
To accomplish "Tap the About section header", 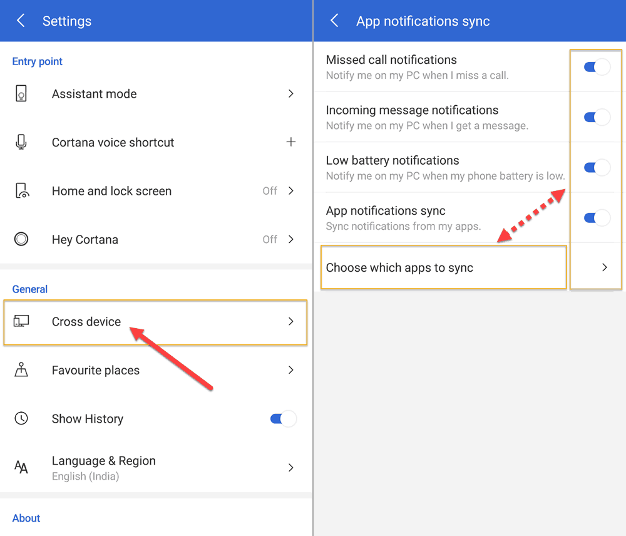I will [x=26, y=518].
